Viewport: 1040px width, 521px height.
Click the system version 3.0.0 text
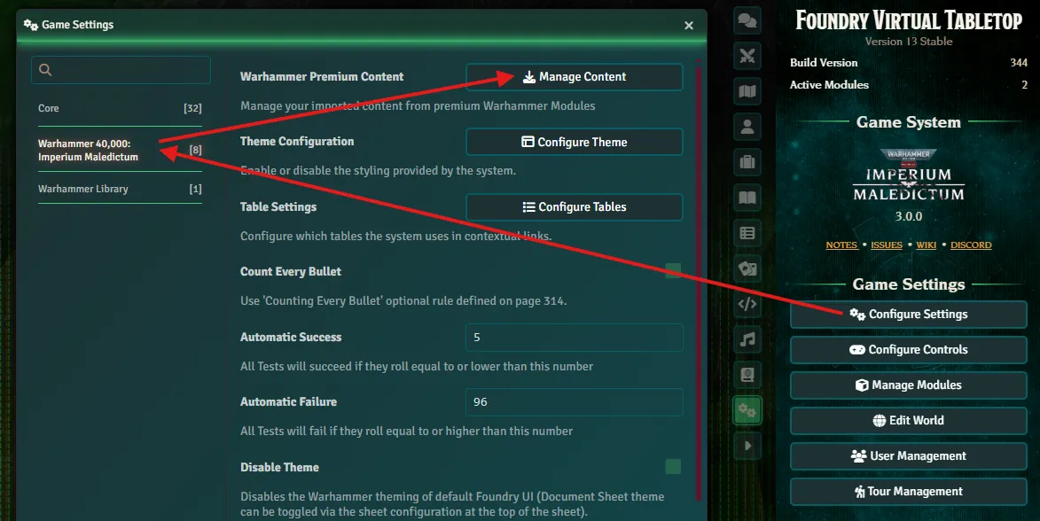coord(909,216)
